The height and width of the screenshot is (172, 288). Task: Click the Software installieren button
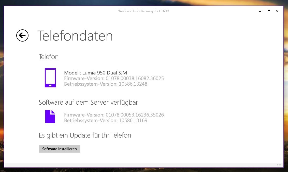click(x=60, y=149)
